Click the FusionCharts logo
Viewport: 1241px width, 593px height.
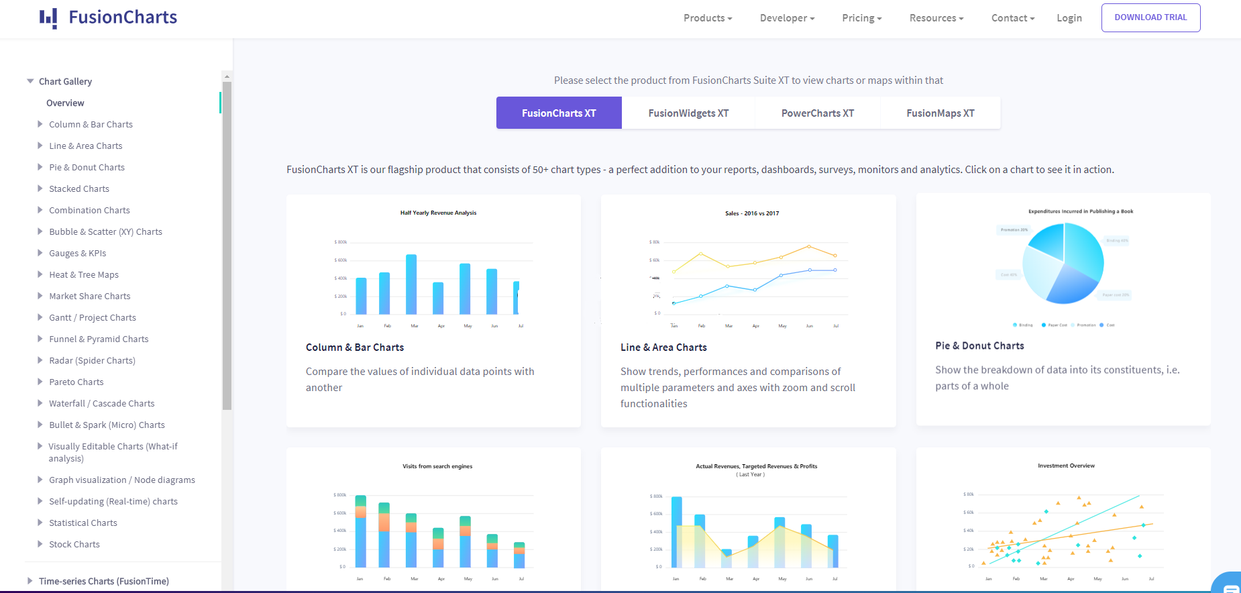coord(108,17)
